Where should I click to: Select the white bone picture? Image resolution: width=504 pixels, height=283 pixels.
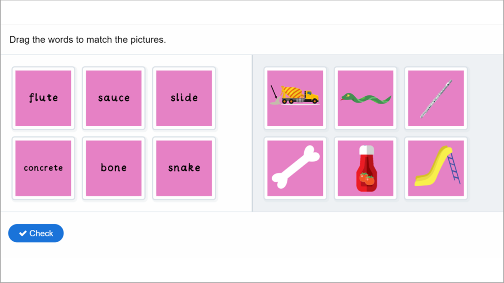(295, 168)
